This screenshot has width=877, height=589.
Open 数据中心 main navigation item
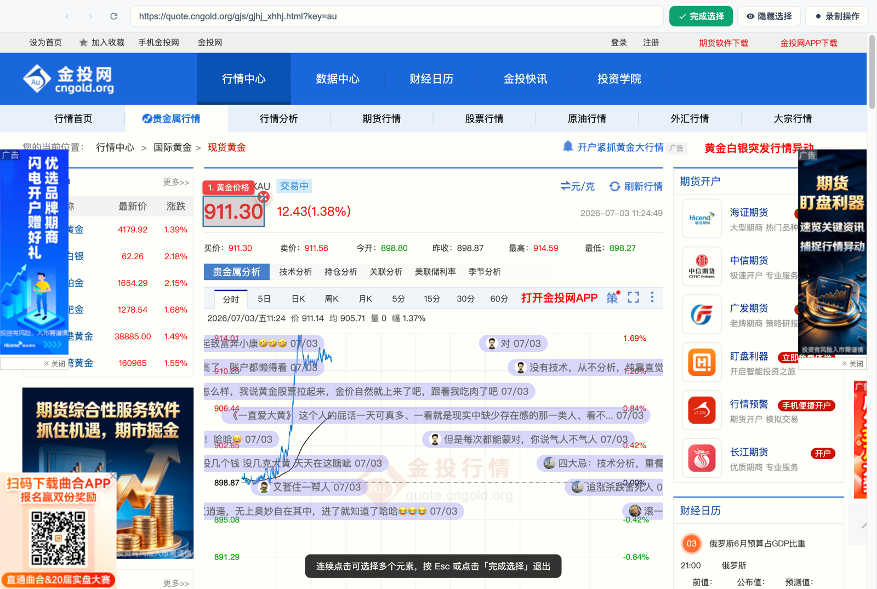point(338,79)
